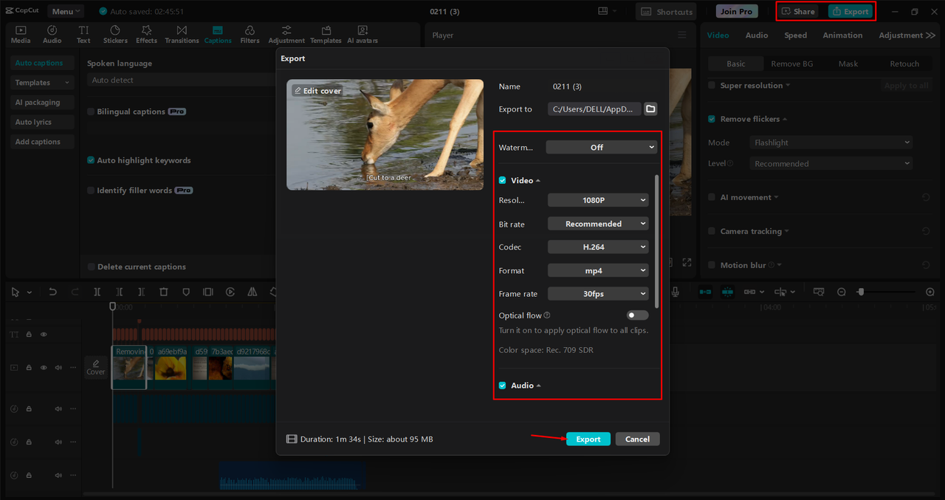
Task: Select the Effects tool icon
Action: [146, 30]
